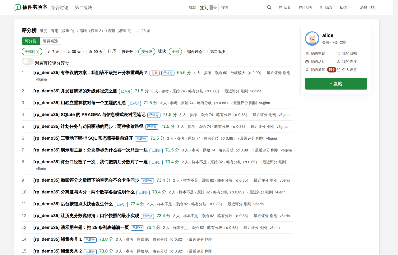Click the 成就 link in header
Viewport: 398px width, 255px height.
tap(192, 7)
